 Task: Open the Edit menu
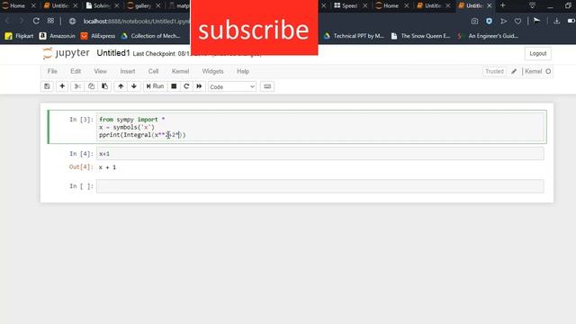(x=76, y=71)
